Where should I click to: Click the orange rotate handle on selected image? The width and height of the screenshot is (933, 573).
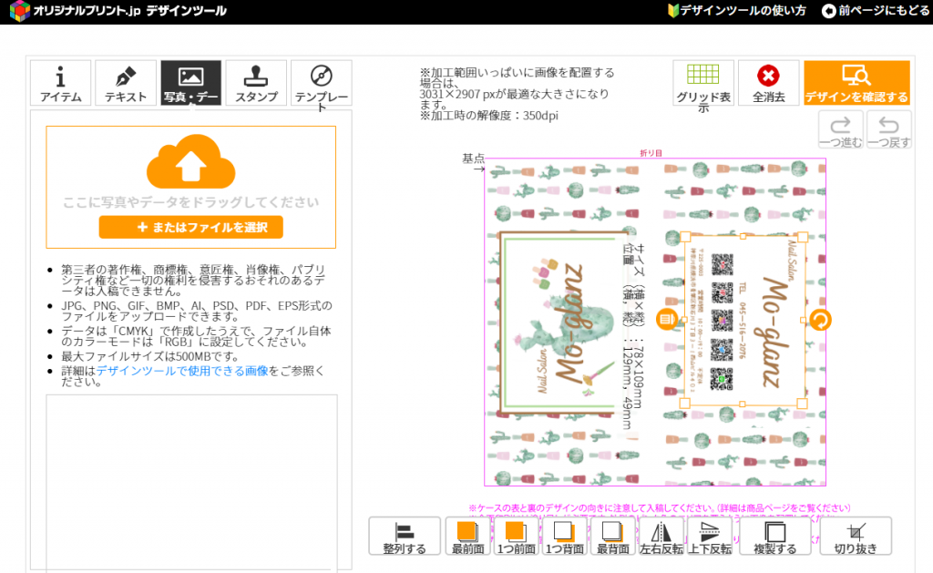(x=820, y=320)
